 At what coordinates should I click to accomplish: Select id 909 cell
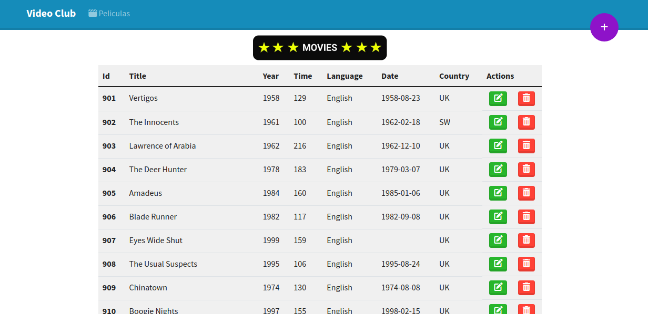109,288
